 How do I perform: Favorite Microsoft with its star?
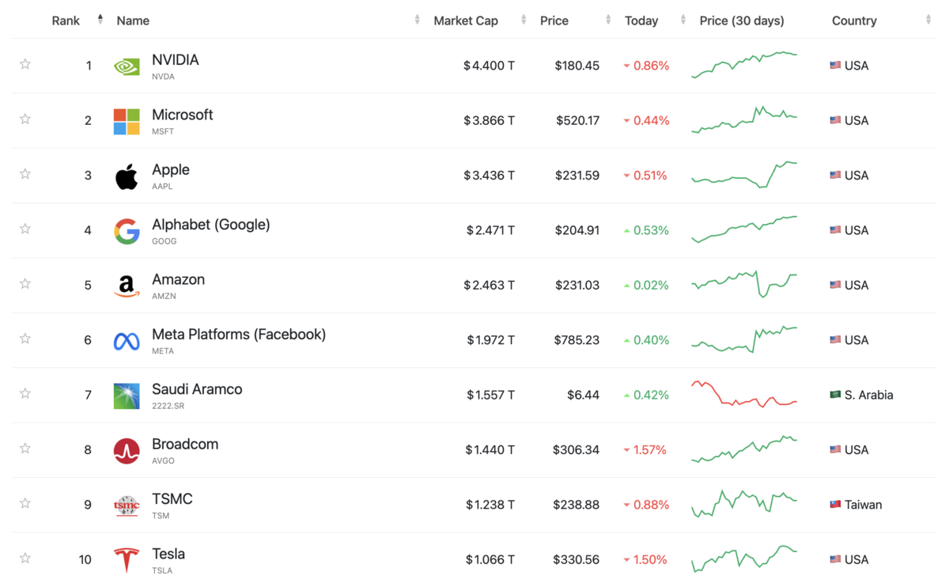coord(25,119)
